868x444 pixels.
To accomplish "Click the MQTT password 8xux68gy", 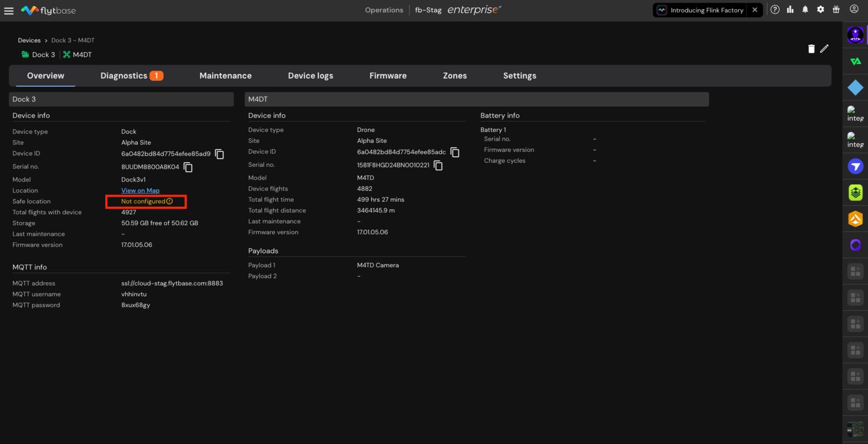I will click(136, 305).
